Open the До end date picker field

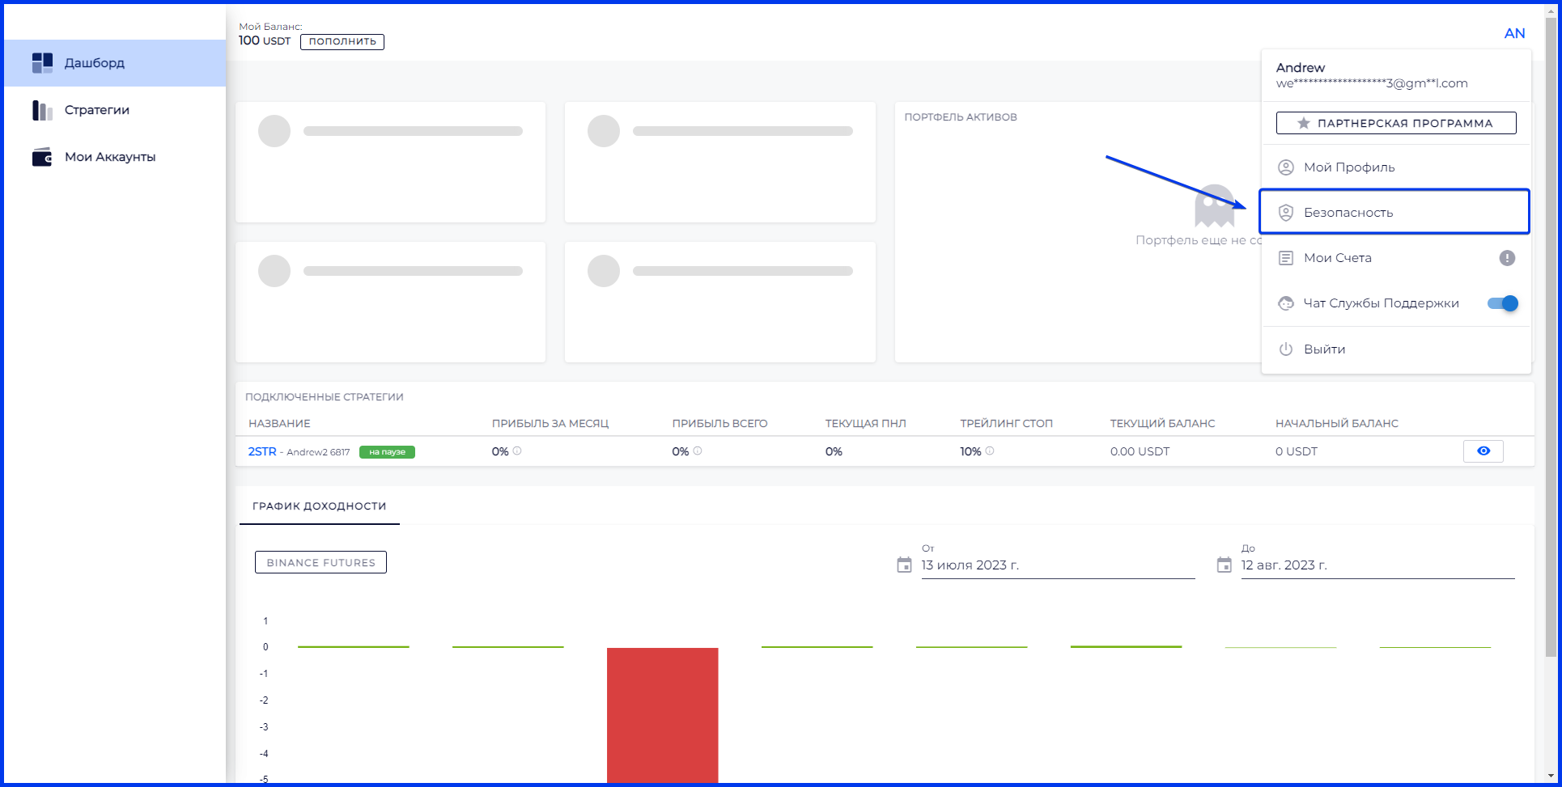tap(1377, 565)
